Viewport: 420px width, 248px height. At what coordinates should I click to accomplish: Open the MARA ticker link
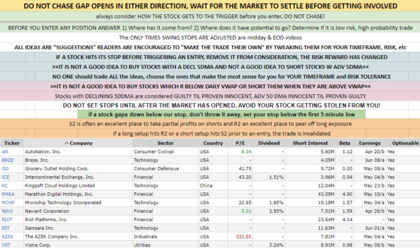click(8, 194)
